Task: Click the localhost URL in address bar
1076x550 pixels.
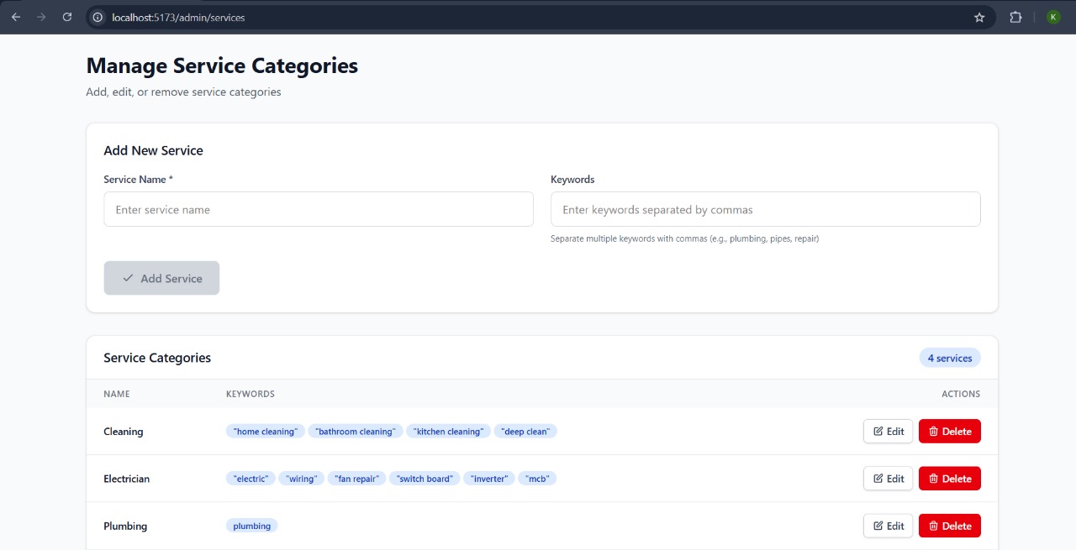Action: click(x=178, y=17)
